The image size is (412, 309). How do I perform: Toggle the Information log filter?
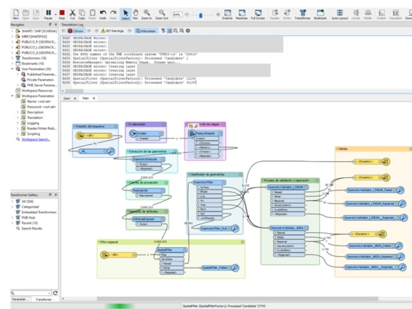click(x=146, y=31)
